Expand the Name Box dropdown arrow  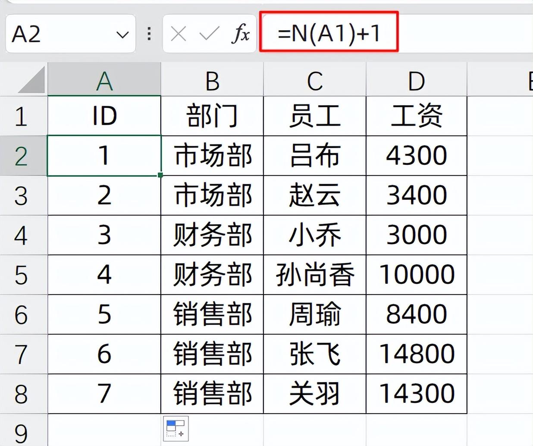pos(123,35)
